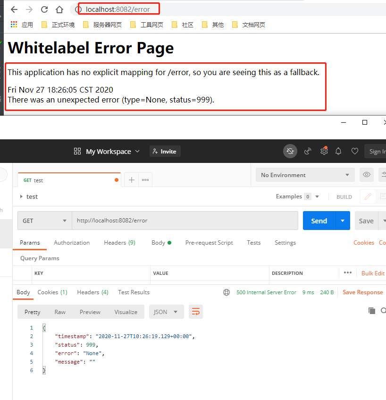This screenshot has height=400, width=386.
Task: Reload the browser page
Action: (44, 10)
